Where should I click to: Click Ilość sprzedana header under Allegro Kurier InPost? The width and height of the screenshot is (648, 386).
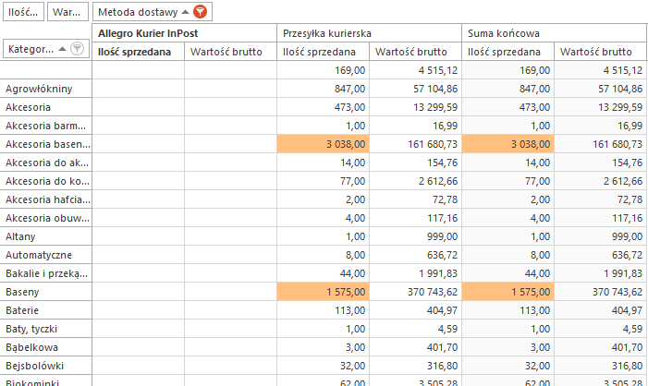pyautogui.click(x=138, y=53)
